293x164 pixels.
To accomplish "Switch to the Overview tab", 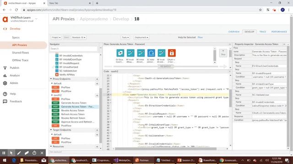I will point(234,32).
